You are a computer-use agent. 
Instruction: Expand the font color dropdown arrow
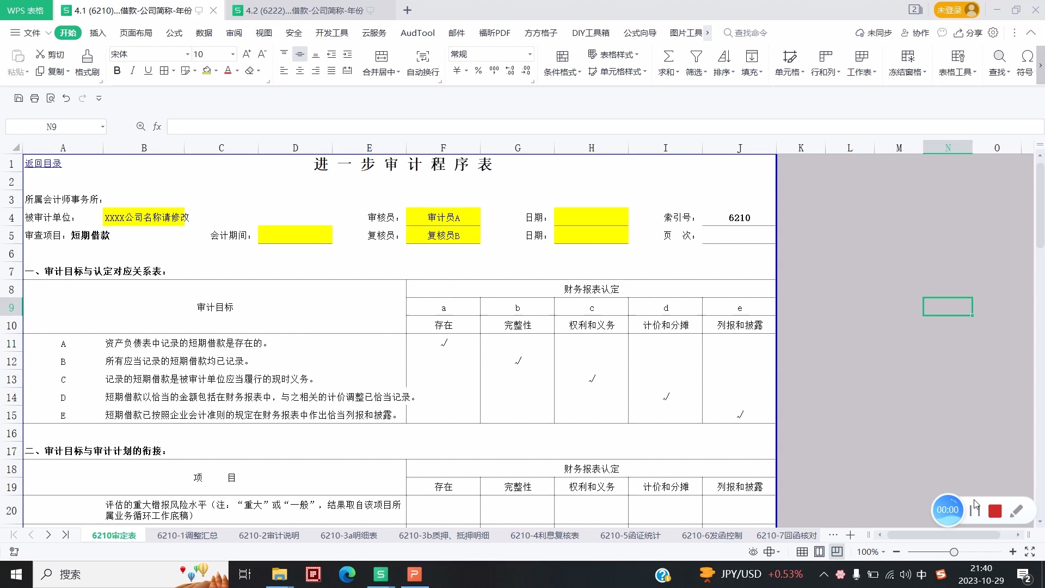click(x=237, y=71)
